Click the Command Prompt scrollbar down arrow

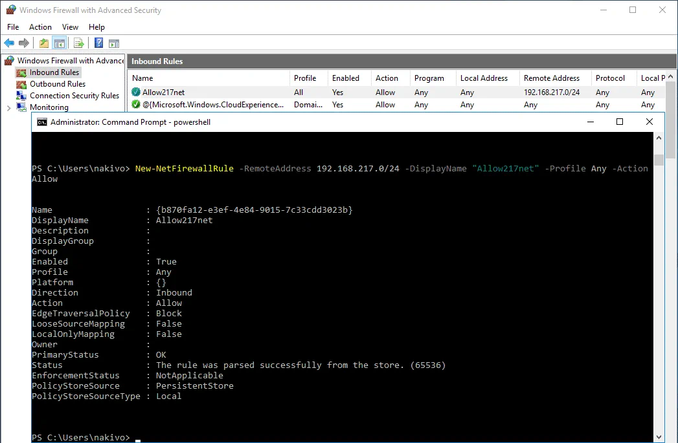click(x=659, y=437)
